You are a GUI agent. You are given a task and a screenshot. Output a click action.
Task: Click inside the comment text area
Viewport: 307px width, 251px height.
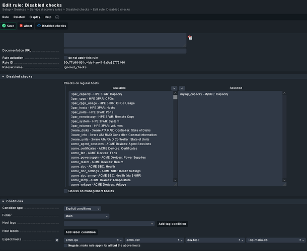click(x=125, y=40)
